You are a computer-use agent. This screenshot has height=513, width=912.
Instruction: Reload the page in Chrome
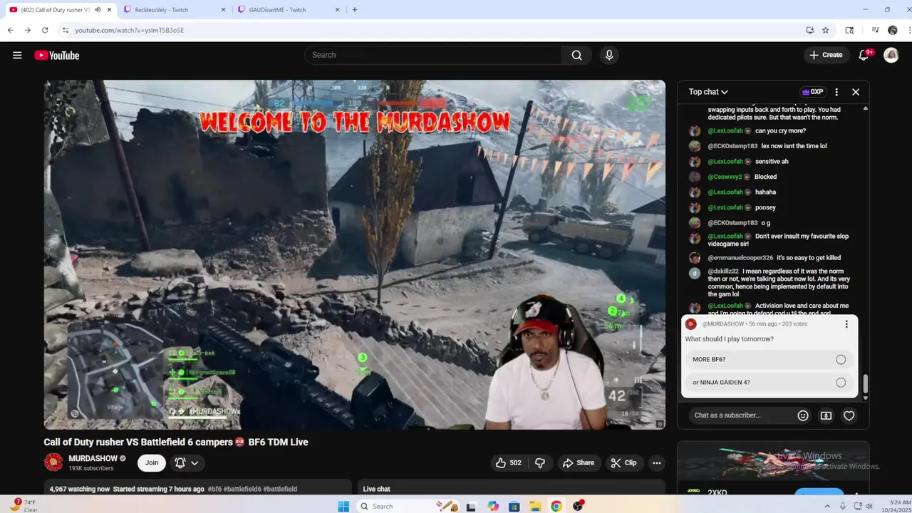click(x=45, y=30)
